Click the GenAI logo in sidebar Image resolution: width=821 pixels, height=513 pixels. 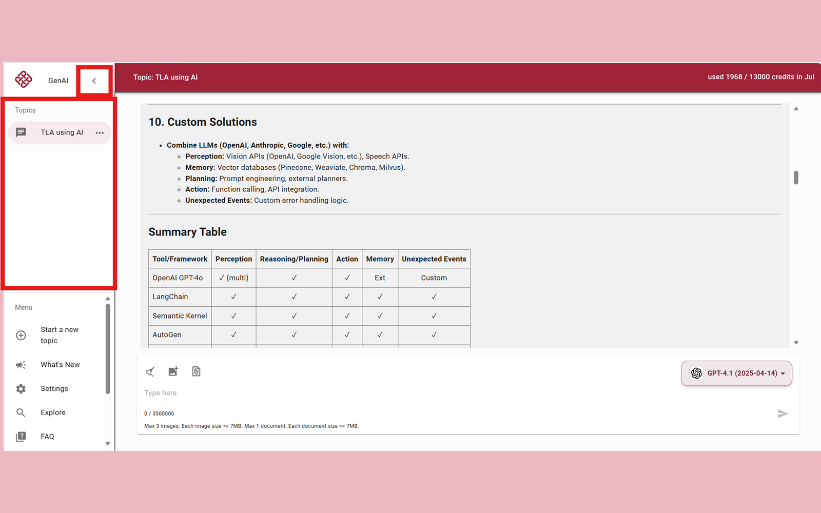tap(24, 80)
